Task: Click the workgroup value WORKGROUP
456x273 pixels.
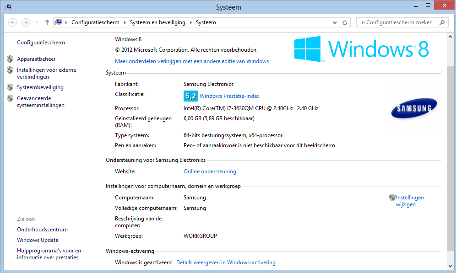Action: [x=200, y=236]
